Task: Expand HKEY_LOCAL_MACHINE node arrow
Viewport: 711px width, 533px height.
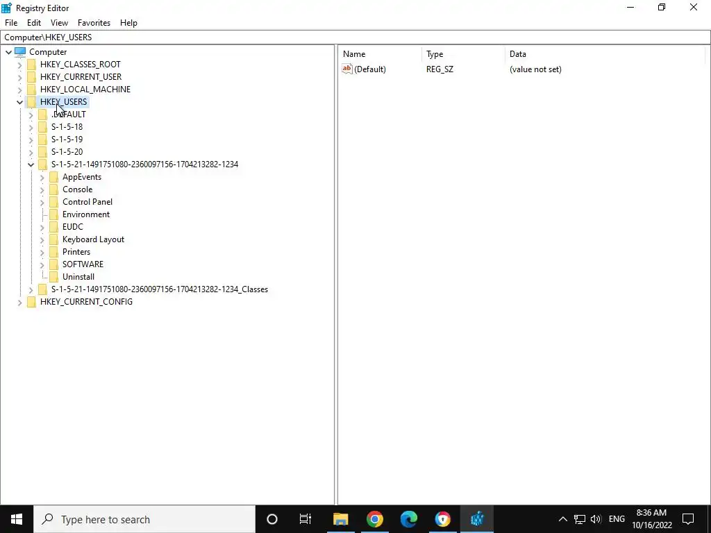Action: 20,90
